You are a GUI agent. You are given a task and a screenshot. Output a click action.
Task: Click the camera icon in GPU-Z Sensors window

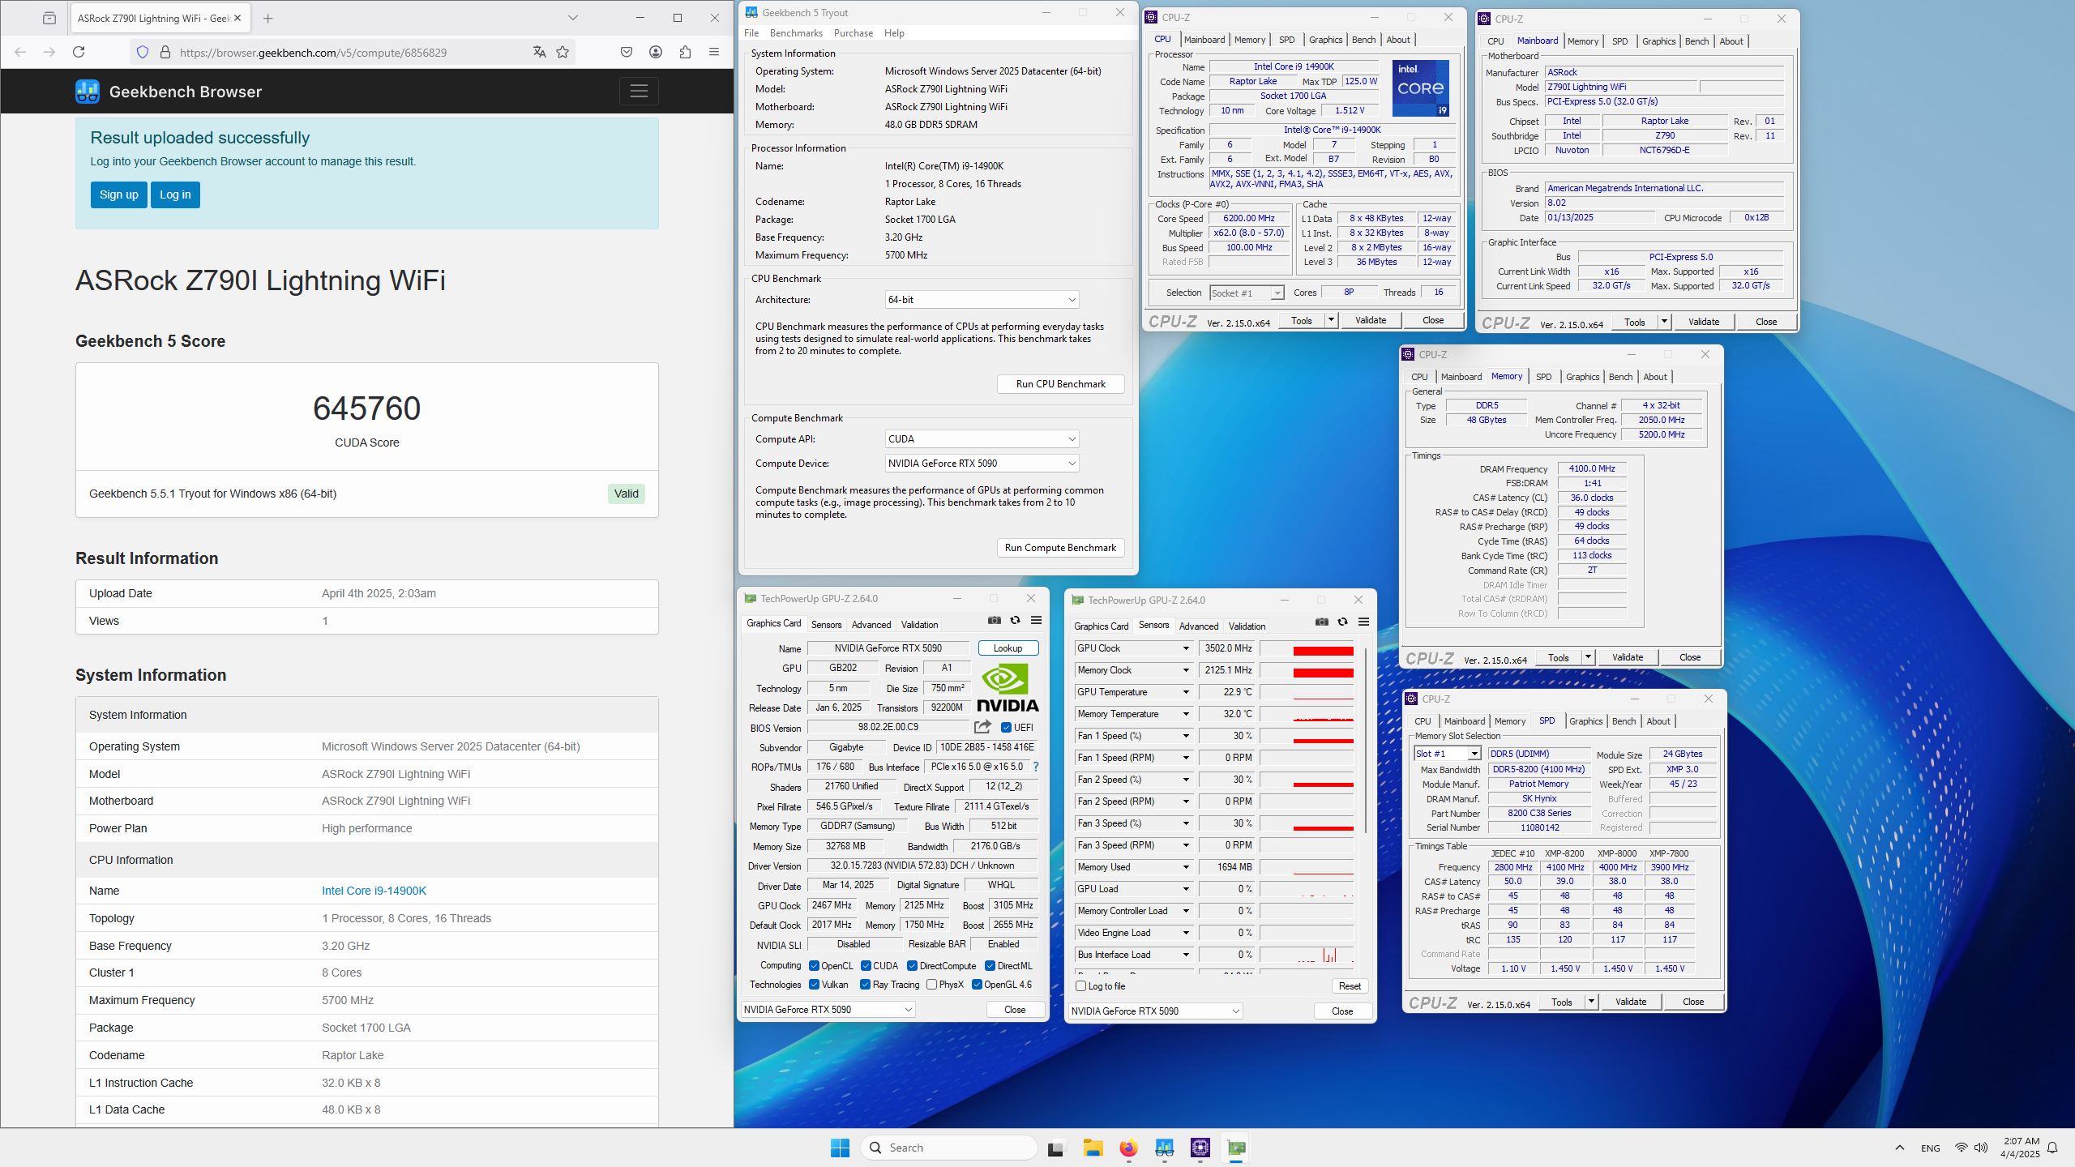click(1322, 622)
